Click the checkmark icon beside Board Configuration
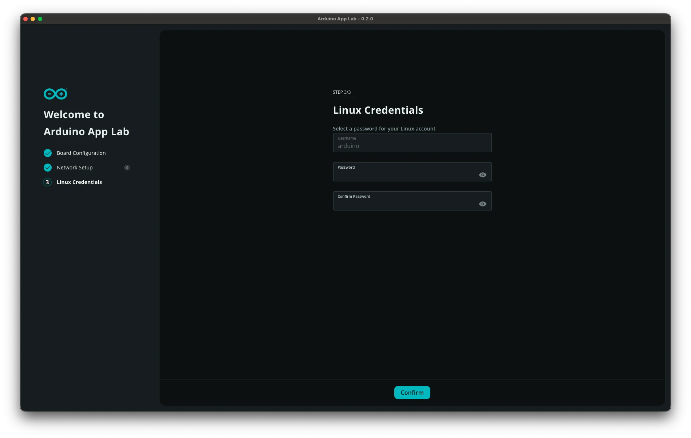Image resolution: width=691 pixels, height=438 pixels. (47, 153)
